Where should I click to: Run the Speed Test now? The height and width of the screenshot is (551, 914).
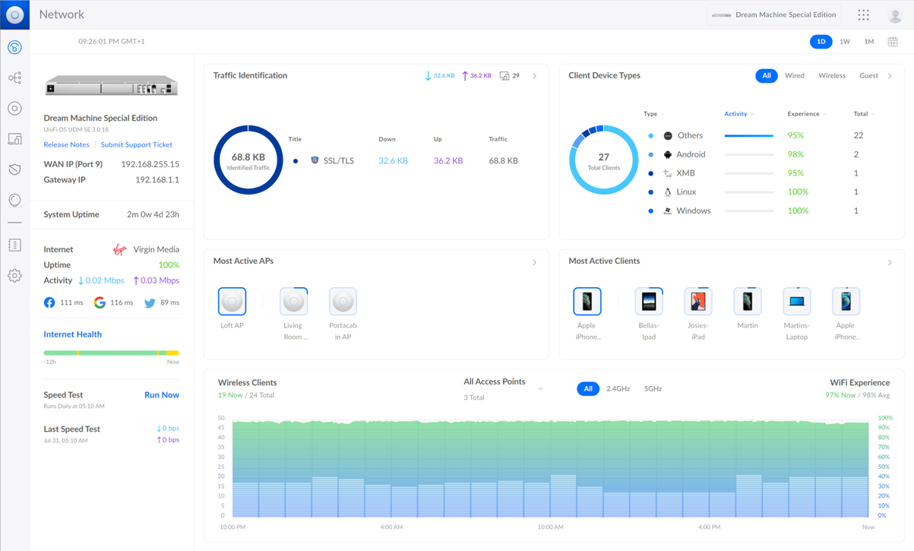[x=162, y=394]
